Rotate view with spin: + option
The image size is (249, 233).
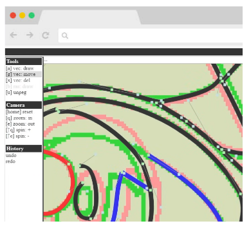tap(18, 130)
